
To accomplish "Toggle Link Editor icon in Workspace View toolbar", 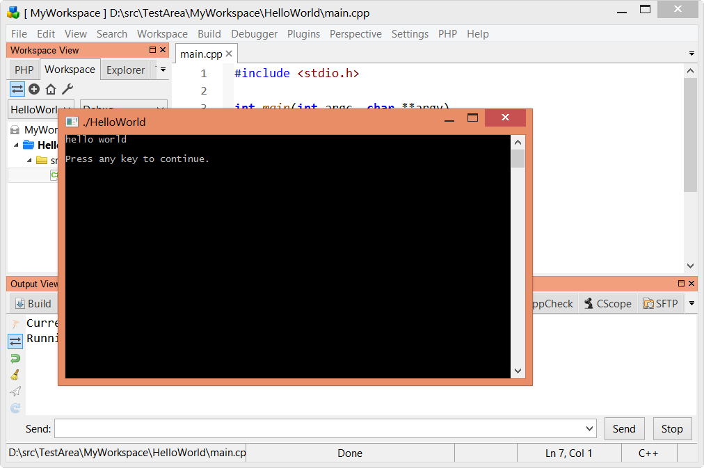I will click(x=17, y=89).
